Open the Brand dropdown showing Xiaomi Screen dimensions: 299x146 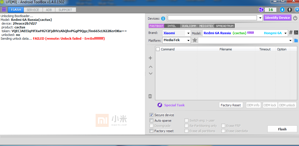click(x=188, y=33)
